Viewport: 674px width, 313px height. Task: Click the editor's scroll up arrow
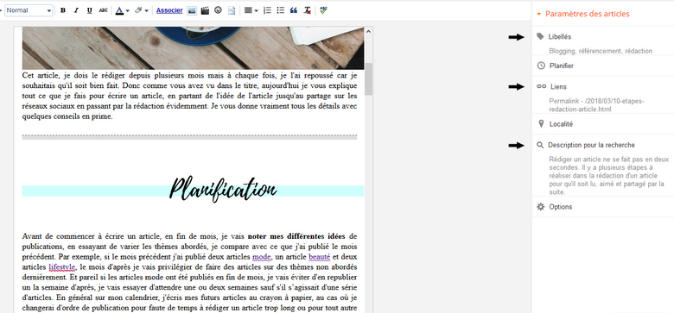pyautogui.click(x=368, y=31)
